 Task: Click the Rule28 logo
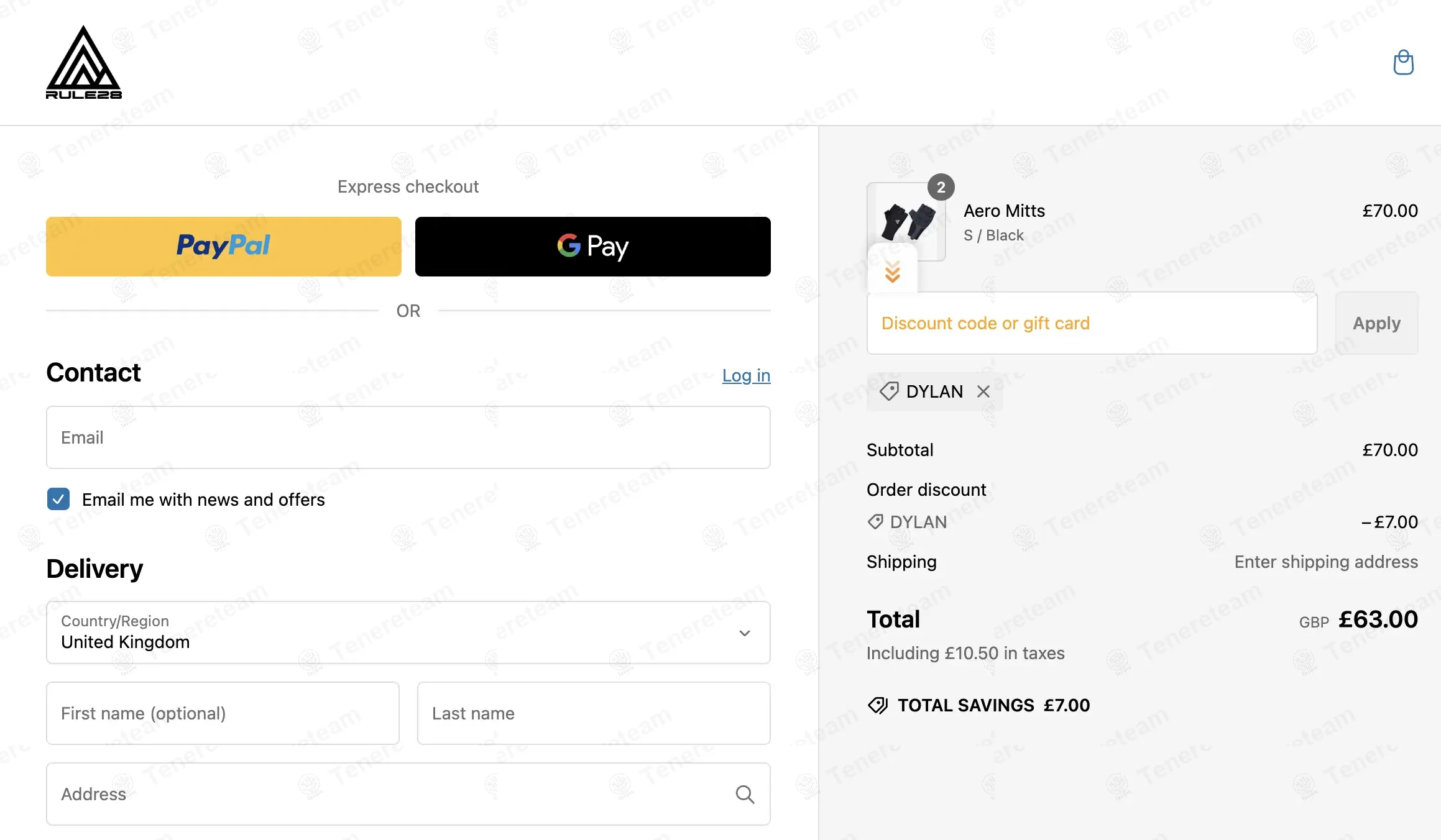click(x=84, y=63)
